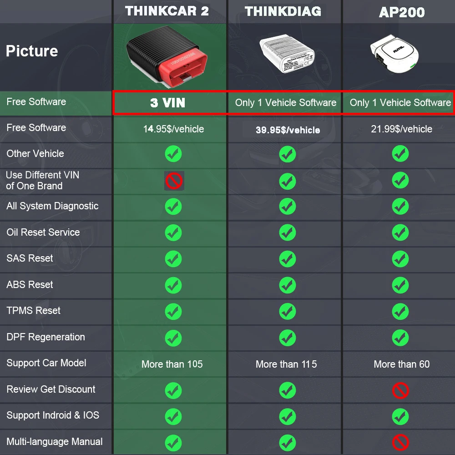Click the 39.95$/vehicle price under THINKDIAG

288,130
